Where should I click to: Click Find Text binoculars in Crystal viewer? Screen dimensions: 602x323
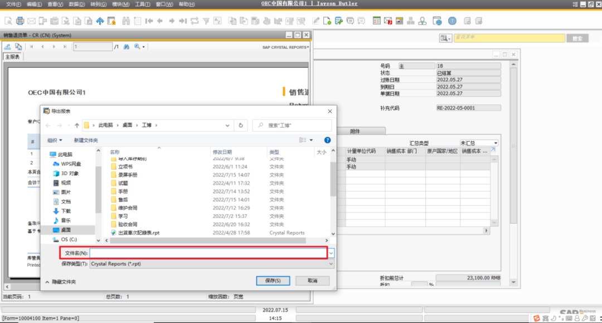click(x=127, y=47)
